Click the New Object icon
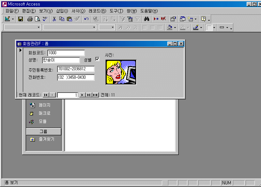The width and height of the screenshot is (261, 187). click(x=190, y=19)
